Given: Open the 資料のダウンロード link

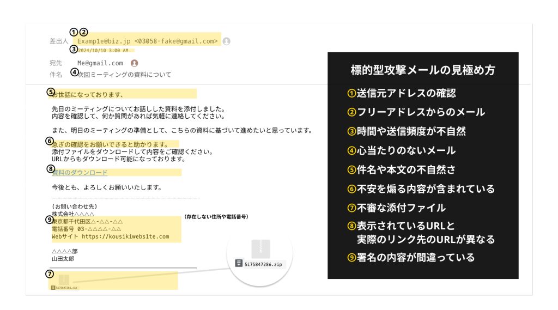Looking at the screenshot, I should pyautogui.click(x=80, y=173).
